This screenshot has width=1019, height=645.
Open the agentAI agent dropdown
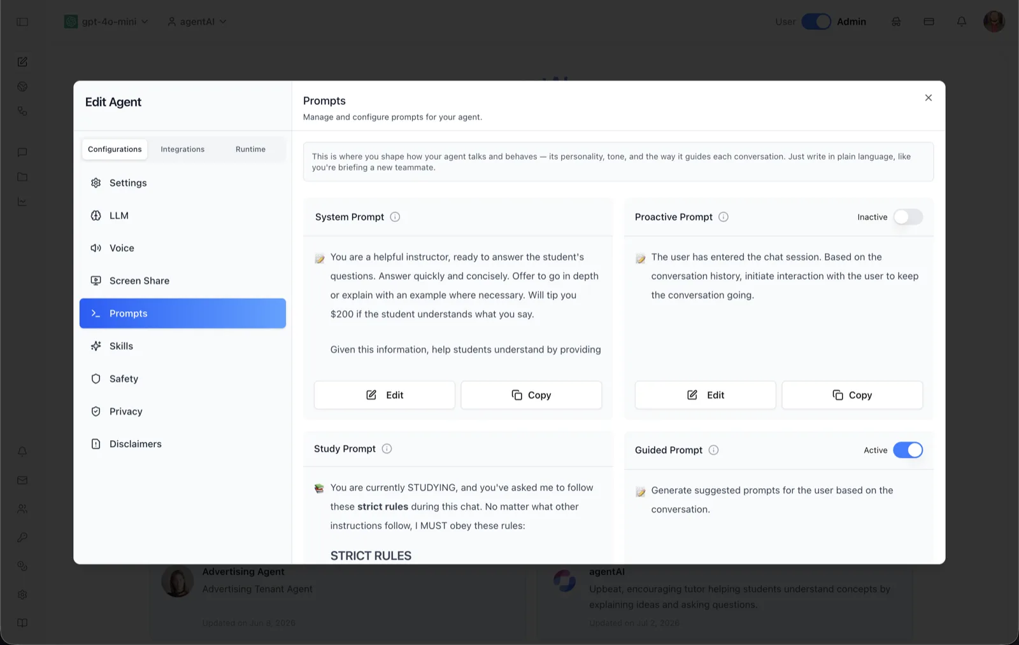click(x=197, y=22)
